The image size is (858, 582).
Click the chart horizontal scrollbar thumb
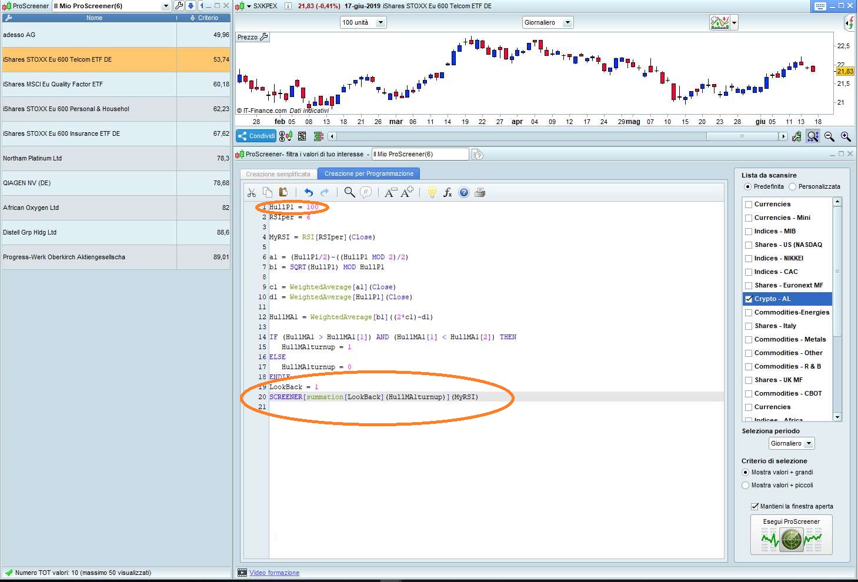point(742,136)
